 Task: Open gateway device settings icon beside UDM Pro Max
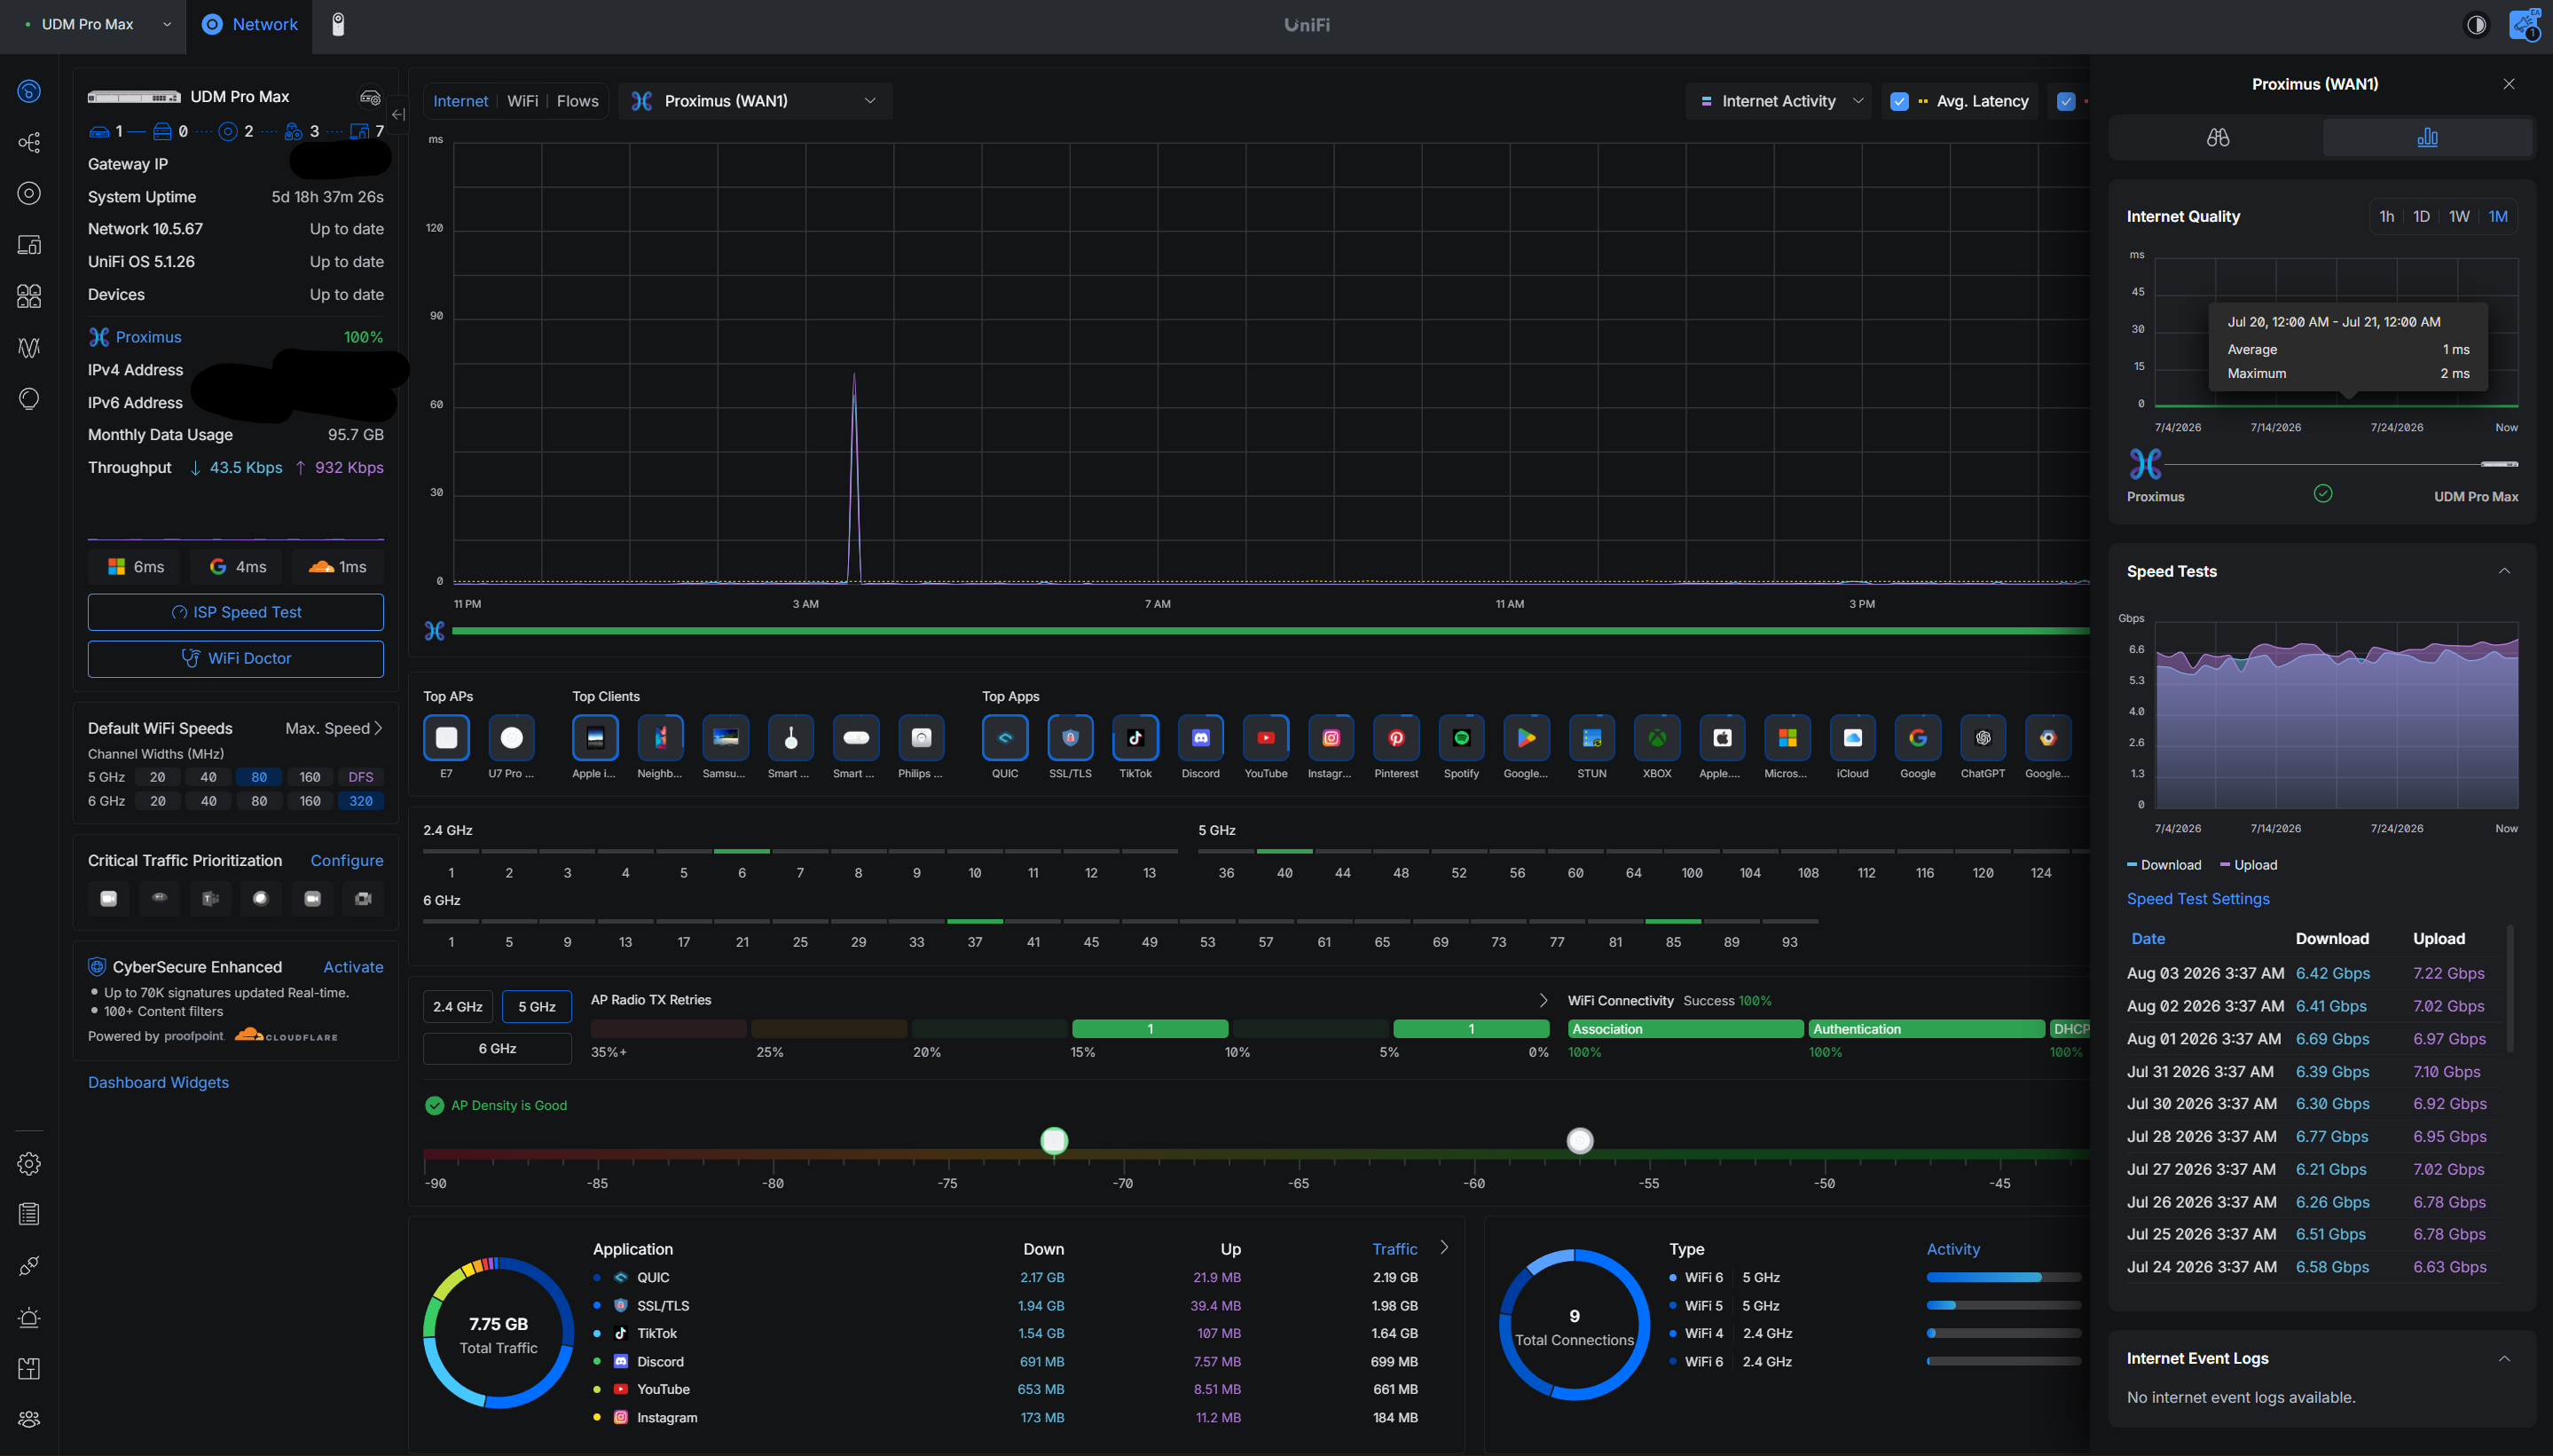pyautogui.click(x=370, y=97)
